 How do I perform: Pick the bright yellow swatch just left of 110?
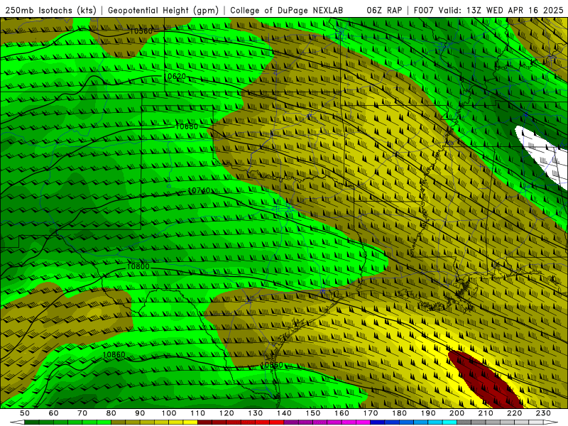190,422
